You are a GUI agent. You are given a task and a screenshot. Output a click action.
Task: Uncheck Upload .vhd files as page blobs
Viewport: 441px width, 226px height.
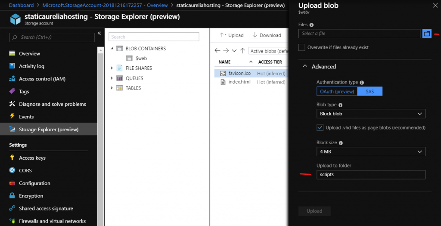click(x=320, y=127)
